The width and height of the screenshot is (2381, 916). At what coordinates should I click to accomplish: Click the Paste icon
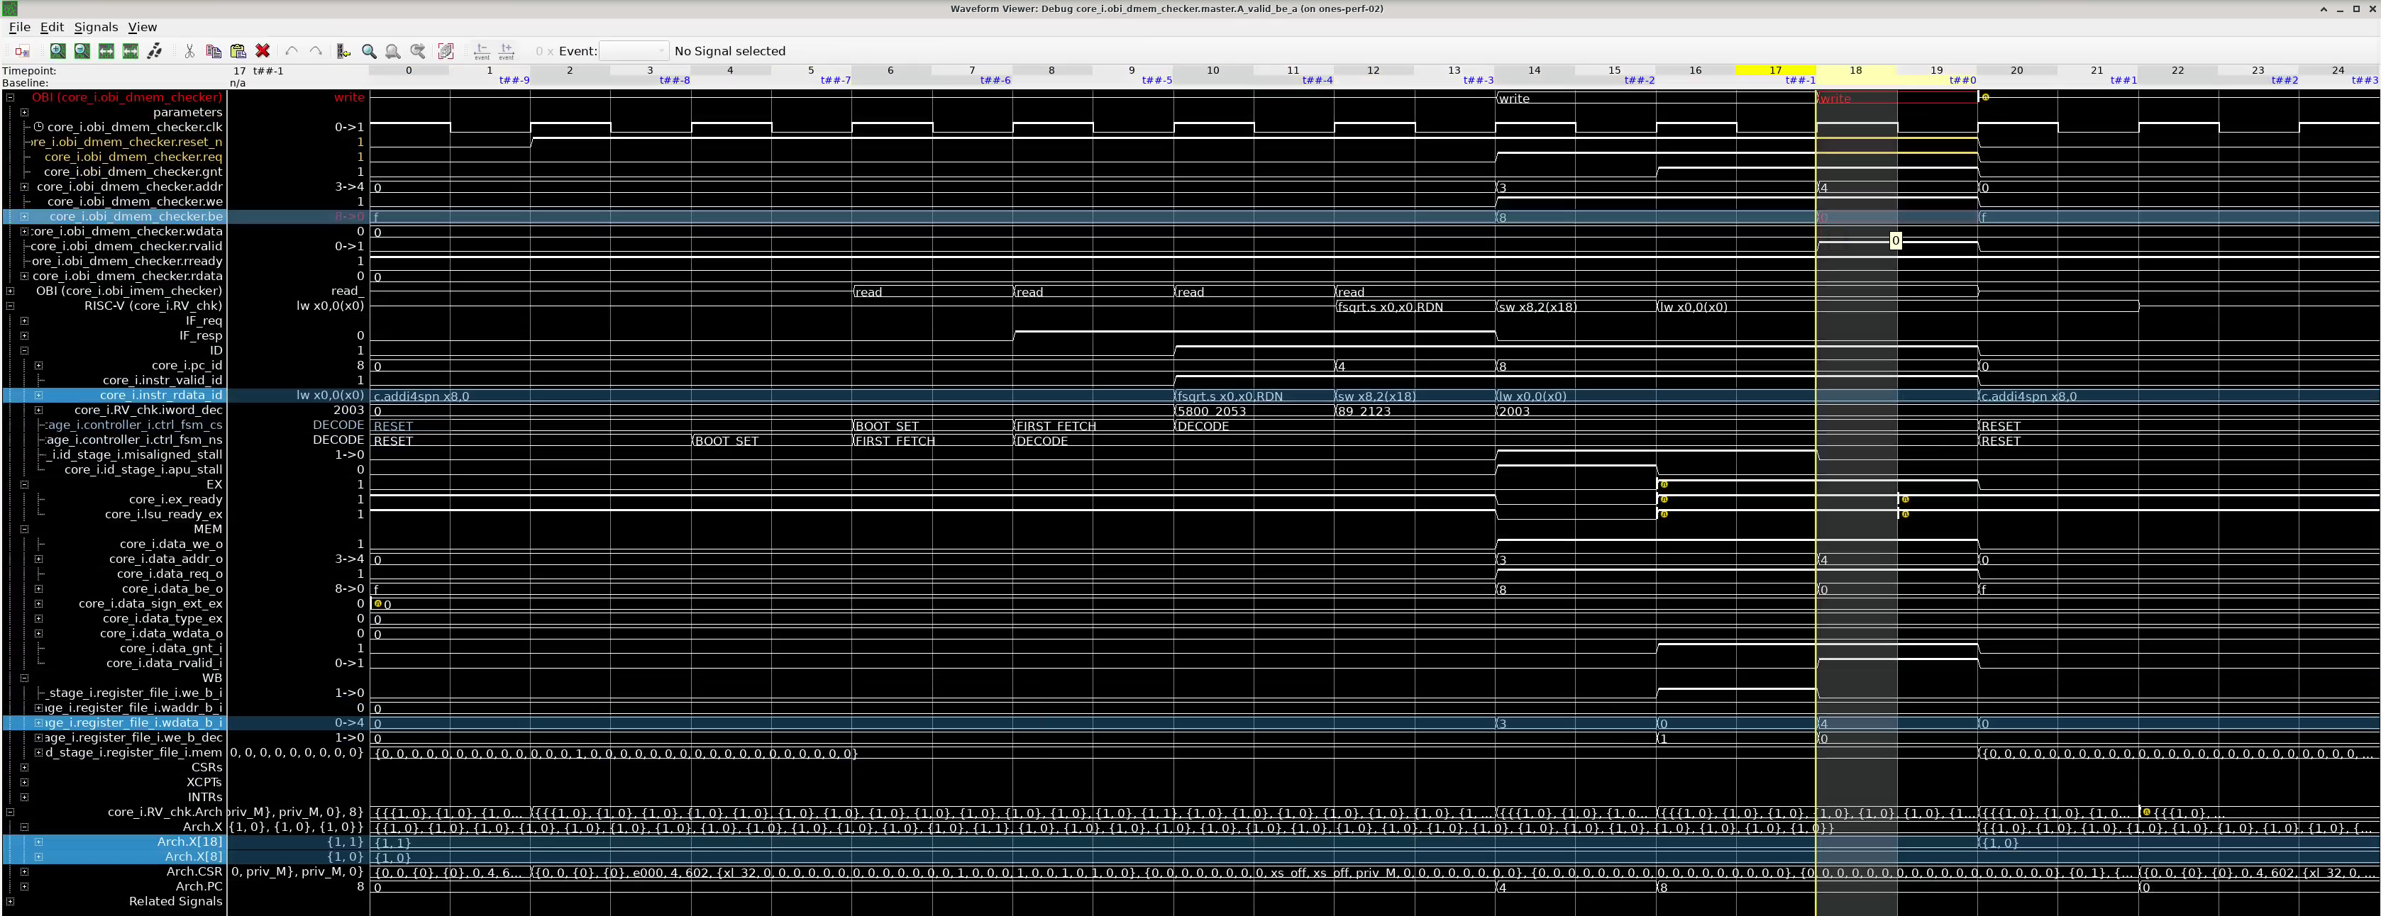[x=238, y=52]
